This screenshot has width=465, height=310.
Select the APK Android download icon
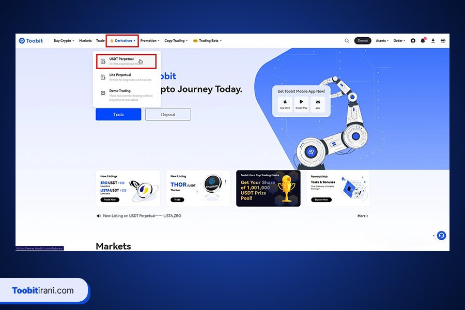coord(318,103)
